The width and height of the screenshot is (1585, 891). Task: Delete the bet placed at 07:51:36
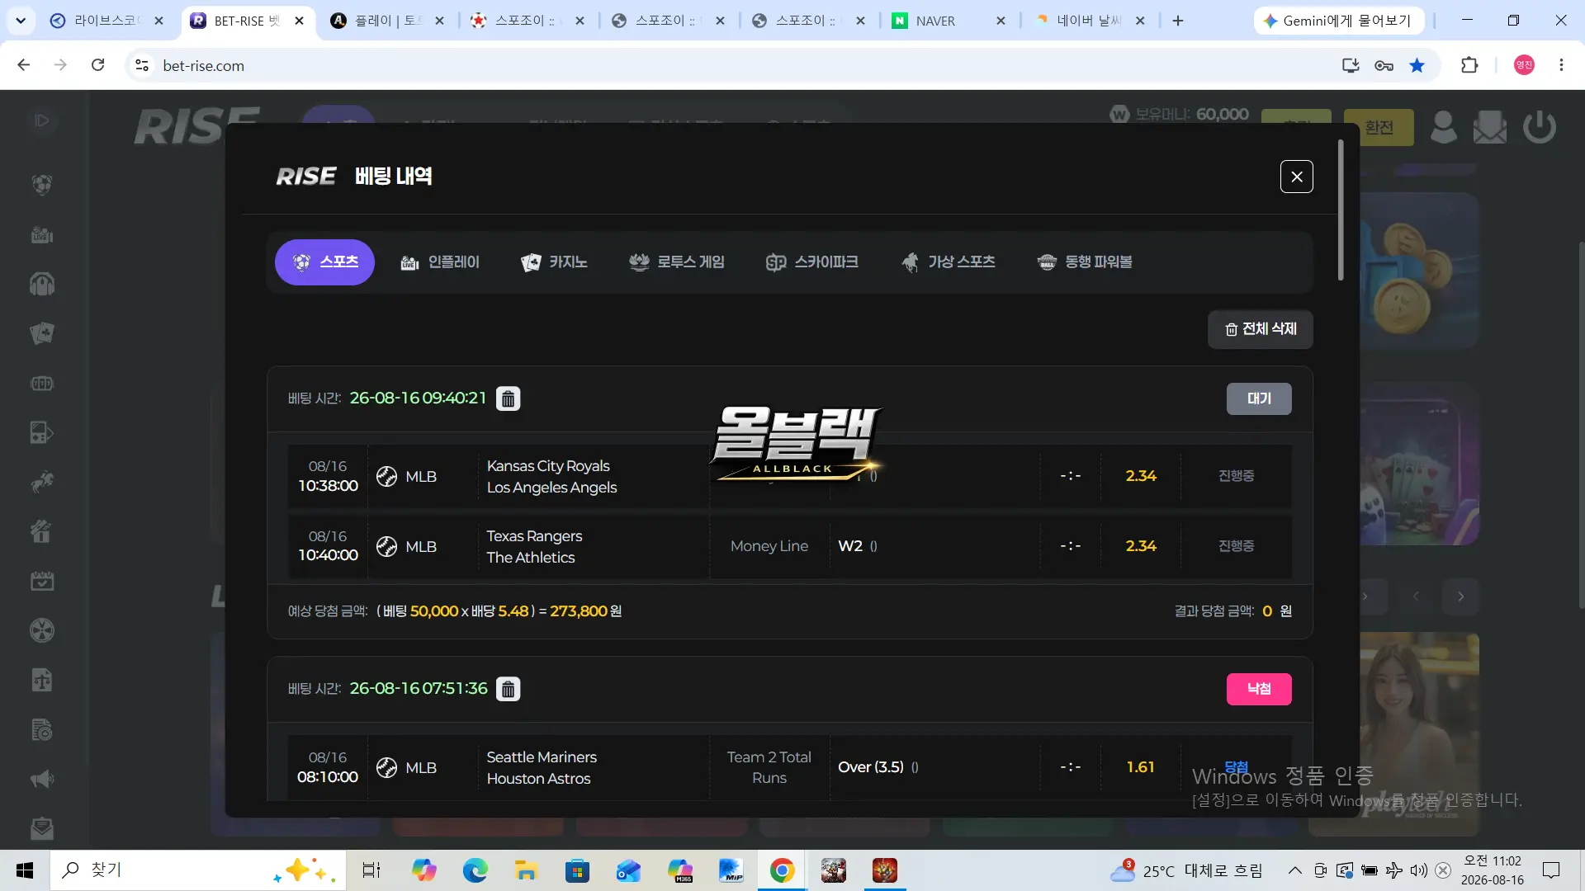coord(509,689)
